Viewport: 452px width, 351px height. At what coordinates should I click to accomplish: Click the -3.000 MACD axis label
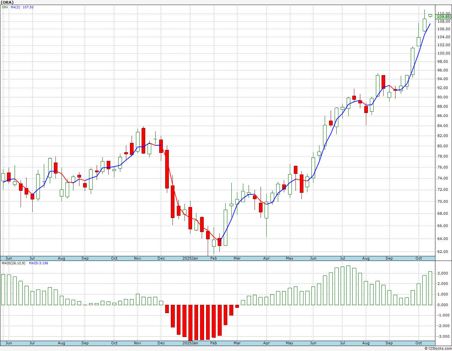coord(444,336)
